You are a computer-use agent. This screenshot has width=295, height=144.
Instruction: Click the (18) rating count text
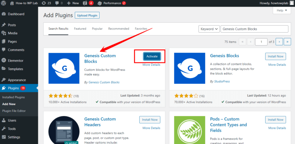[76, 96]
